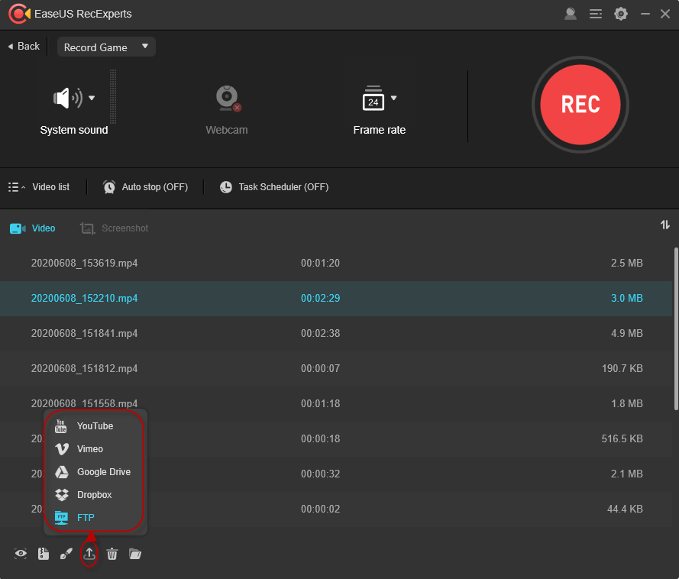Open the video edit brush tool
The height and width of the screenshot is (579, 679).
click(x=66, y=554)
